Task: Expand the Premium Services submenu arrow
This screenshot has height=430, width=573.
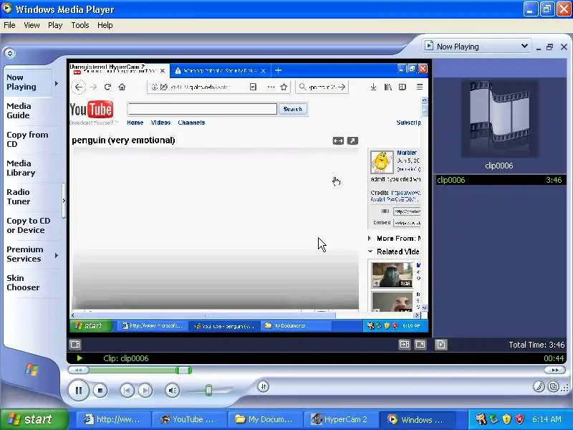Action: pos(57,255)
